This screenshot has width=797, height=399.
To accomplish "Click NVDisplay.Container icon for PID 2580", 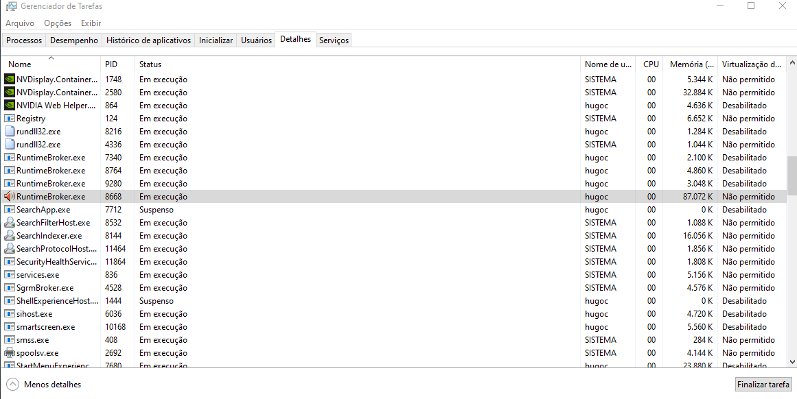I will click(10, 93).
